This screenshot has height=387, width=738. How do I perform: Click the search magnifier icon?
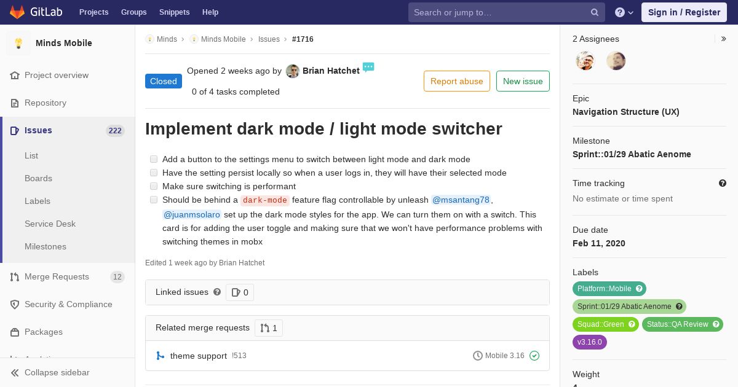(x=595, y=12)
